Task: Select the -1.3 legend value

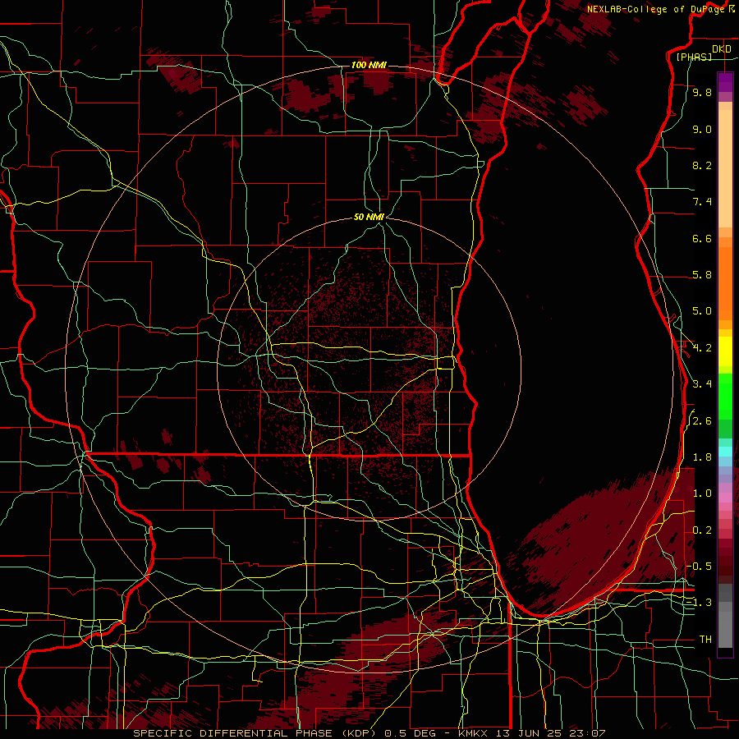Action: pos(699,603)
